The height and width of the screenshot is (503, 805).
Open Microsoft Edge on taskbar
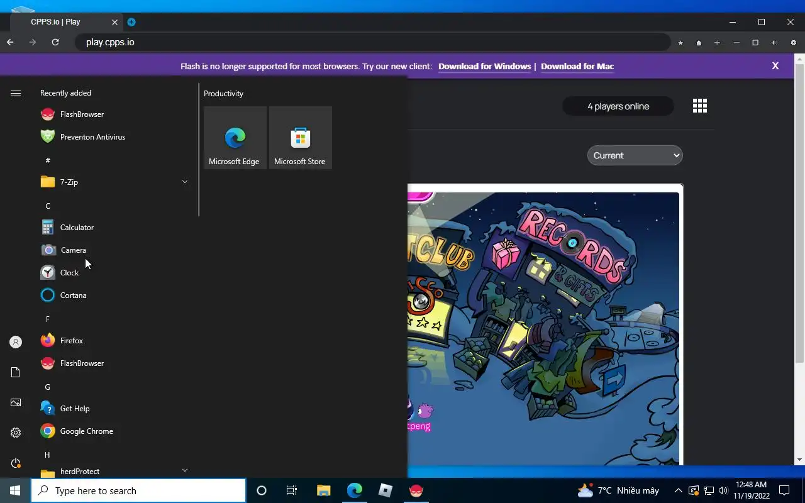(x=355, y=490)
